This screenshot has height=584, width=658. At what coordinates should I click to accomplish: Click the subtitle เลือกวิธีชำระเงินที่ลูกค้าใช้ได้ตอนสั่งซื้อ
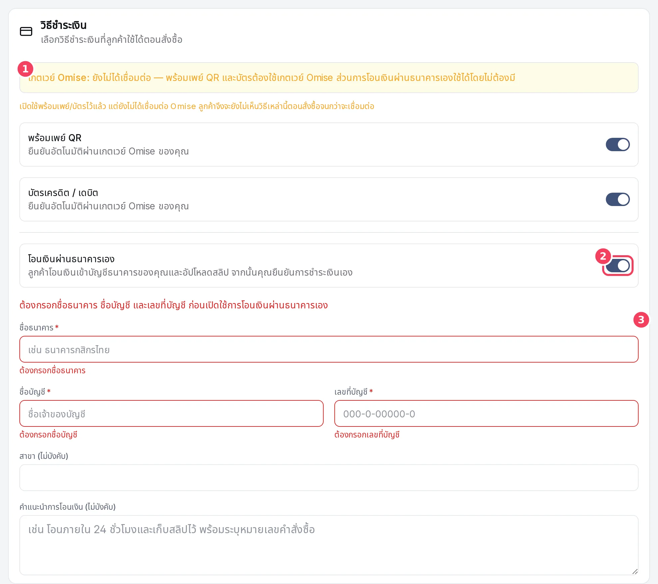coord(112,40)
